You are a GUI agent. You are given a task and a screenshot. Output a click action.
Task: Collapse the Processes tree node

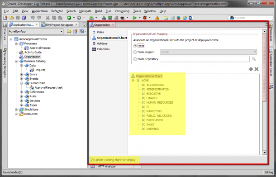(16, 43)
